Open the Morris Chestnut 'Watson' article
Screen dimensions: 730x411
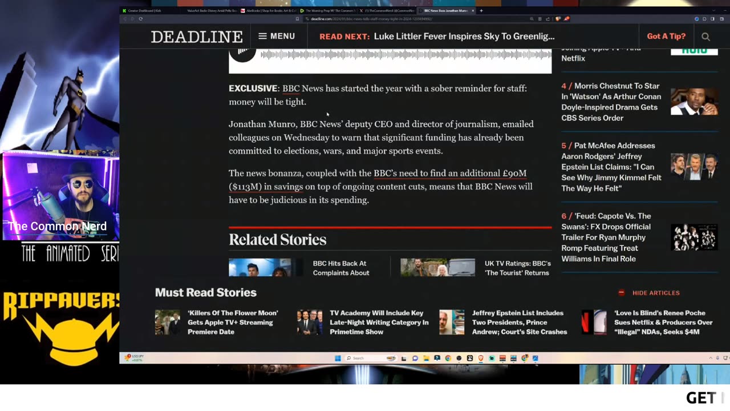click(611, 102)
